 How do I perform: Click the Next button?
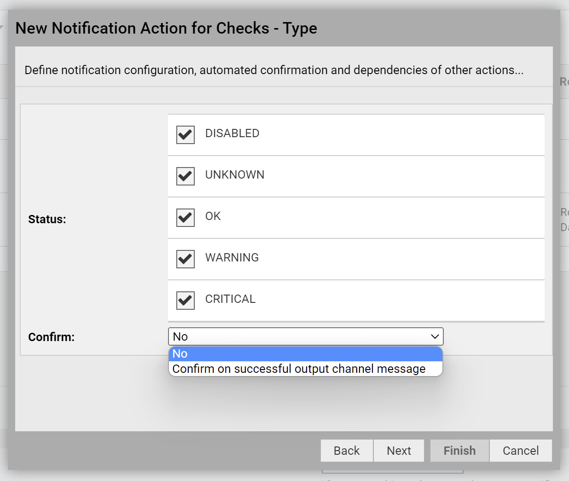coord(399,451)
